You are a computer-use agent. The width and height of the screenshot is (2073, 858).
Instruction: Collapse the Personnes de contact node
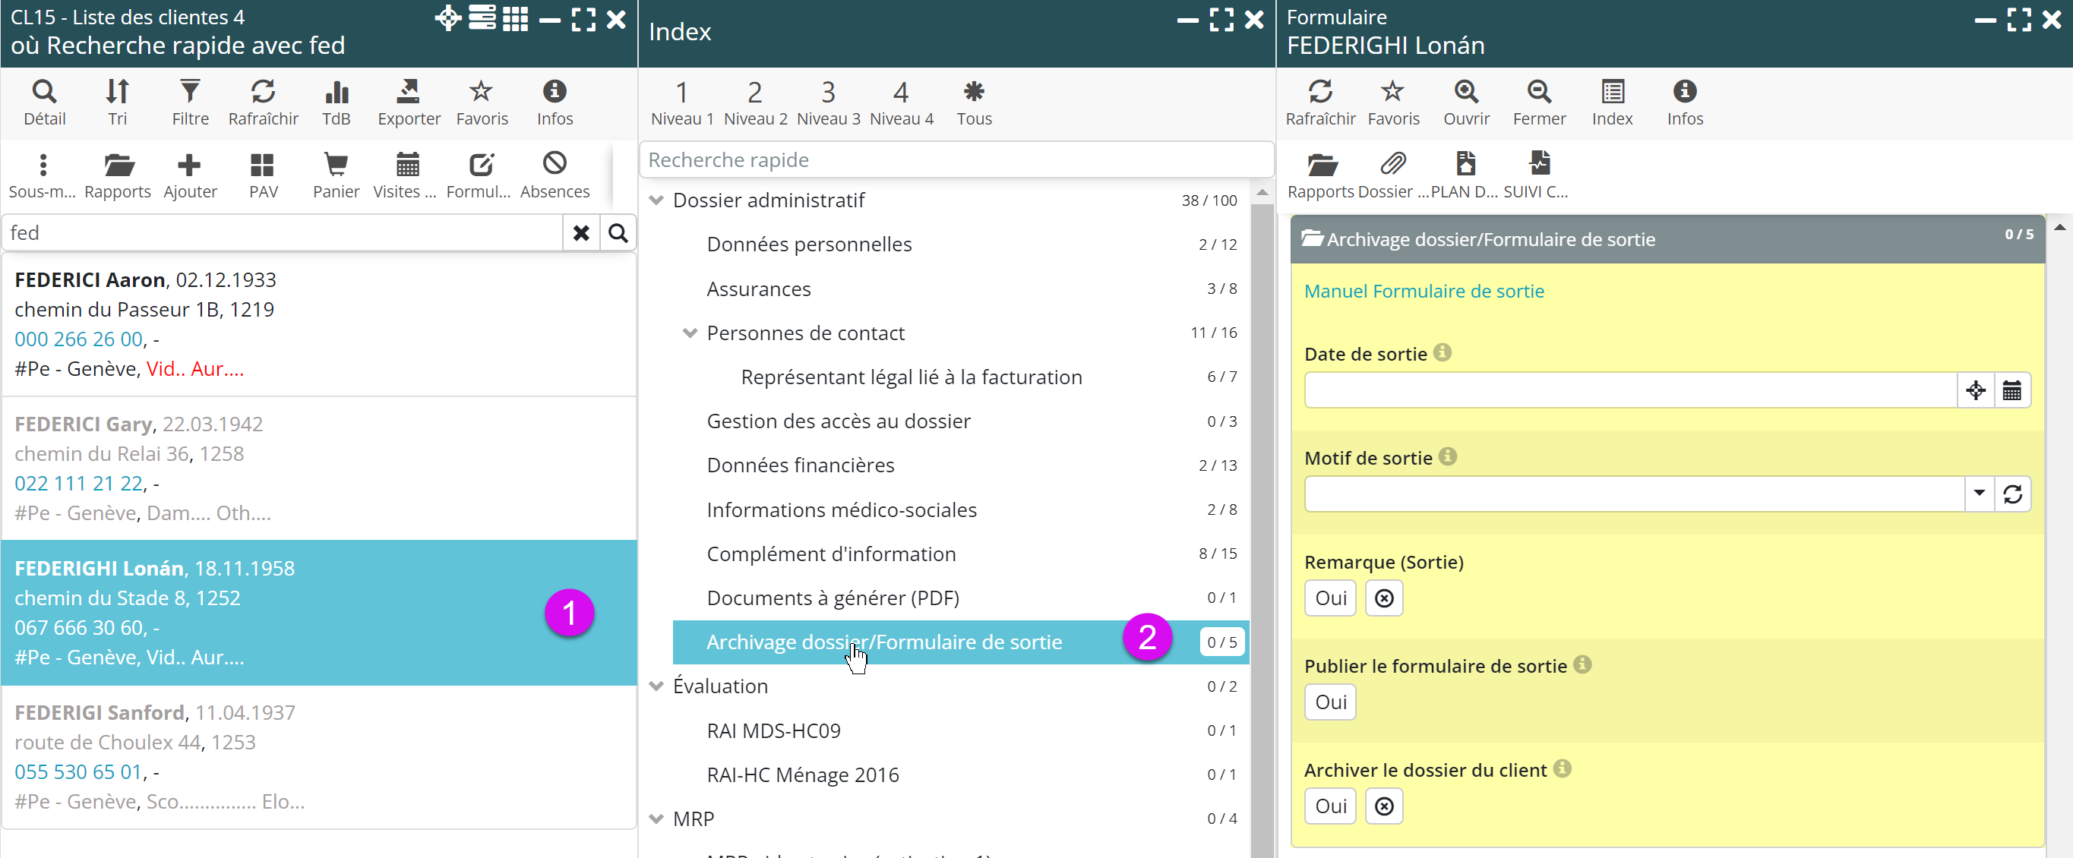coord(690,333)
